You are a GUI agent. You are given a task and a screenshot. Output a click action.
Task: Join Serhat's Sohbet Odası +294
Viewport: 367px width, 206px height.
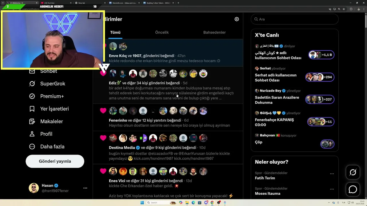click(x=319, y=77)
